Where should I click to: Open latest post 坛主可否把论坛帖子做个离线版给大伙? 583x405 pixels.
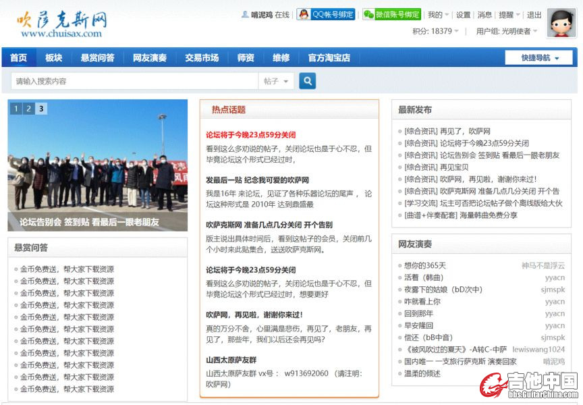(501, 203)
